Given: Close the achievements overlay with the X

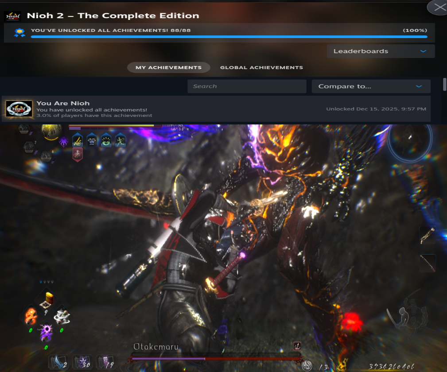Looking at the screenshot, I should [439, 7].
